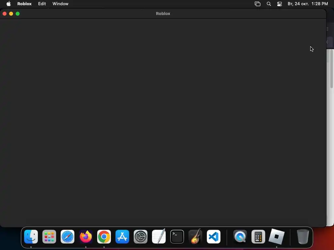Viewport: 334px width, 250px height.
Task: Close the Roblox window
Action: 5,14
